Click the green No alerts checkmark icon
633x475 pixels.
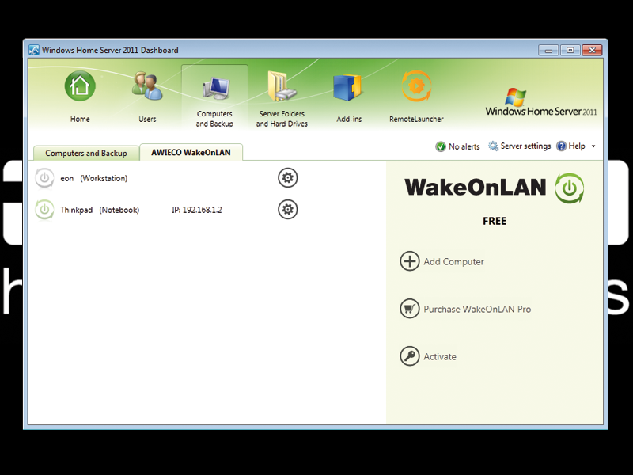[441, 146]
